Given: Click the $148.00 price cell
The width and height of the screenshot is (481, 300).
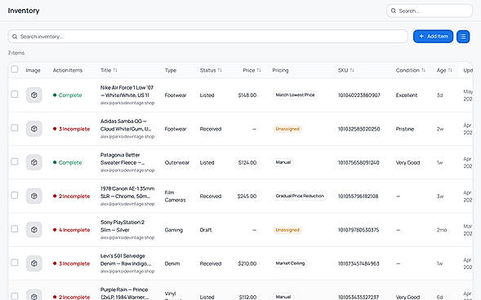Looking at the screenshot, I should (247, 95).
